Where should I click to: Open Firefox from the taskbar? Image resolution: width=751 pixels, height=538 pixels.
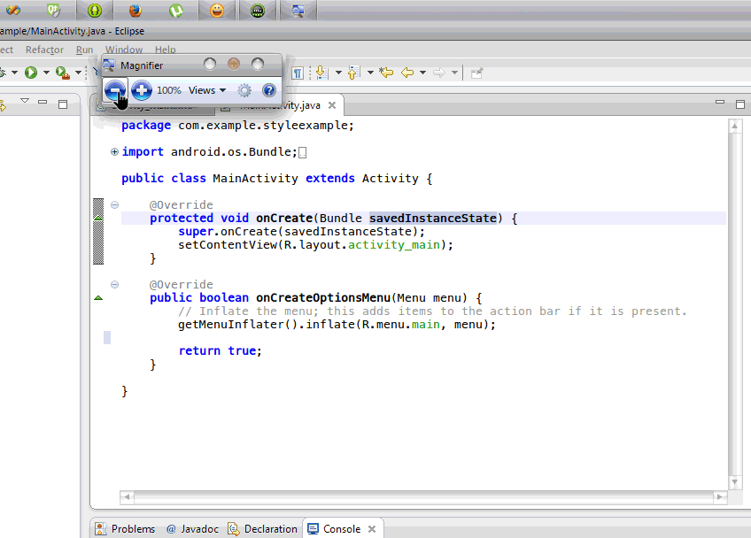tap(135, 11)
